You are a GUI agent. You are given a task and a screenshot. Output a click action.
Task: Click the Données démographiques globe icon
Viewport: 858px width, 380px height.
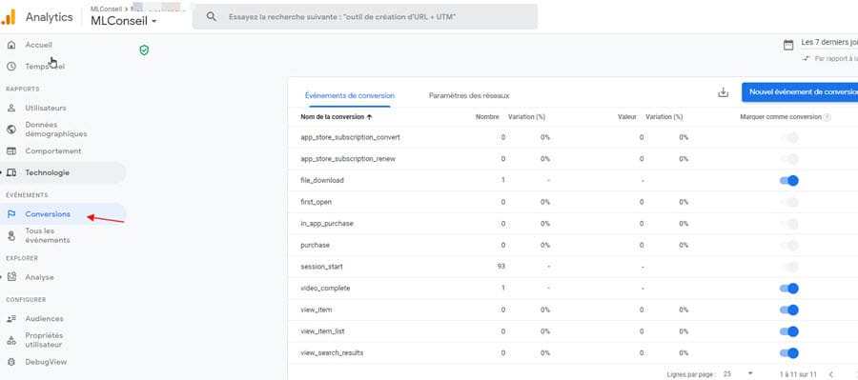[x=10, y=129]
